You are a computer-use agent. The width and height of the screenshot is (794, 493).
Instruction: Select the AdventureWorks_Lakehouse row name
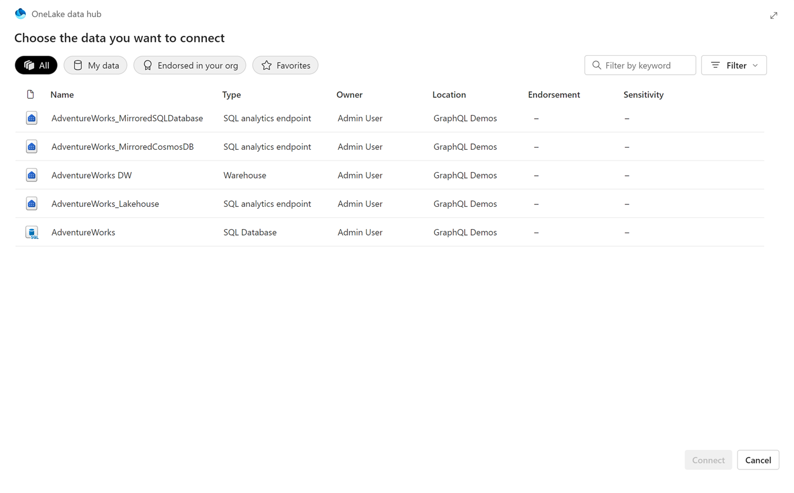click(105, 204)
